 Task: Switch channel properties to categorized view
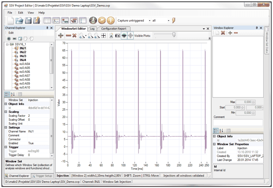pos(7,94)
